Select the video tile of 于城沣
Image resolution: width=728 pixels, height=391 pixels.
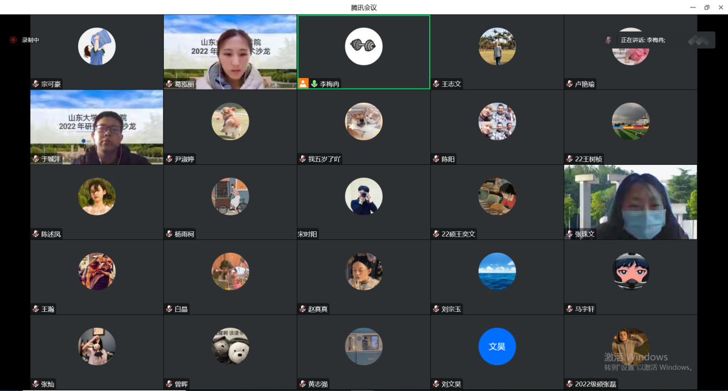click(x=97, y=127)
